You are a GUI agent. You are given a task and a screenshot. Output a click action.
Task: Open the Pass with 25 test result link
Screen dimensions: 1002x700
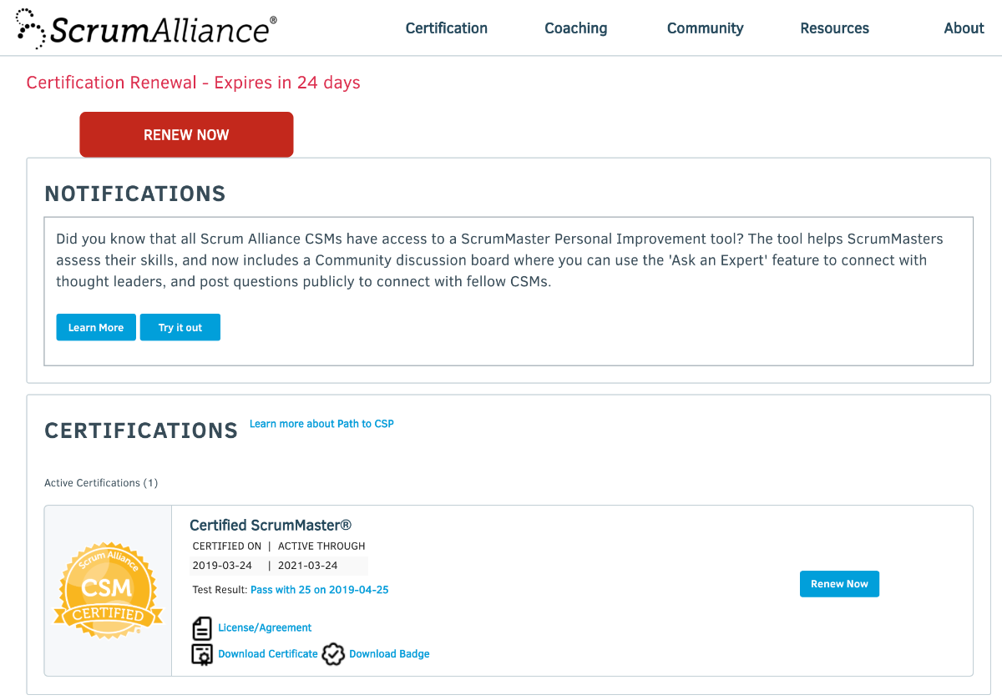click(320, 590)
